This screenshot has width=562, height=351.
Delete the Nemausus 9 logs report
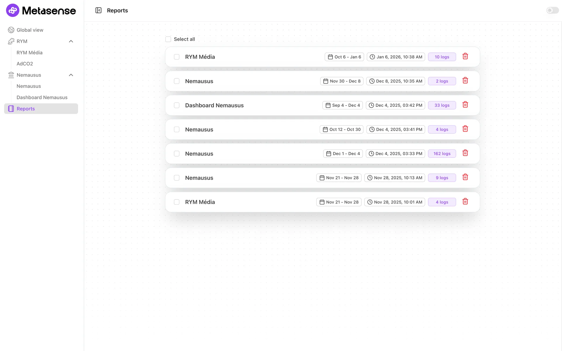[465, 177]
